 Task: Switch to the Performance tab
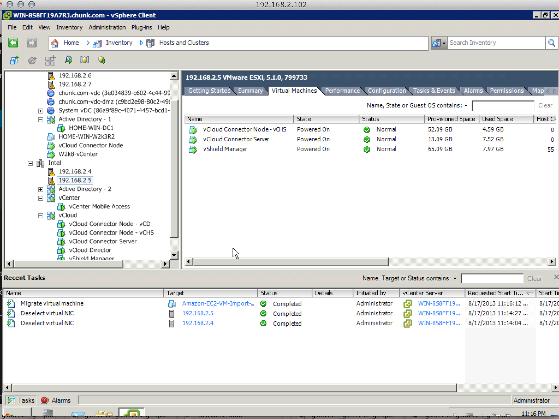coord(342,91)
